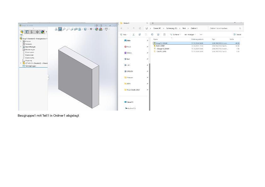This screenshot has height=187, width=265.
Task: Open the View Orientation icon
Action: (x=80, y=29)
